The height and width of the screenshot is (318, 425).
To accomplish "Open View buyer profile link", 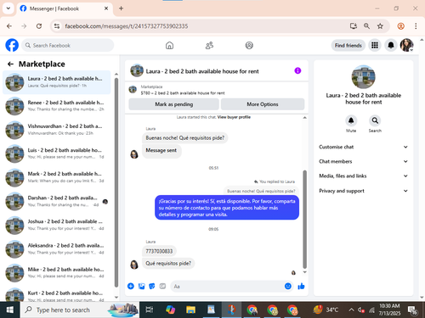I will click(234, 117).
